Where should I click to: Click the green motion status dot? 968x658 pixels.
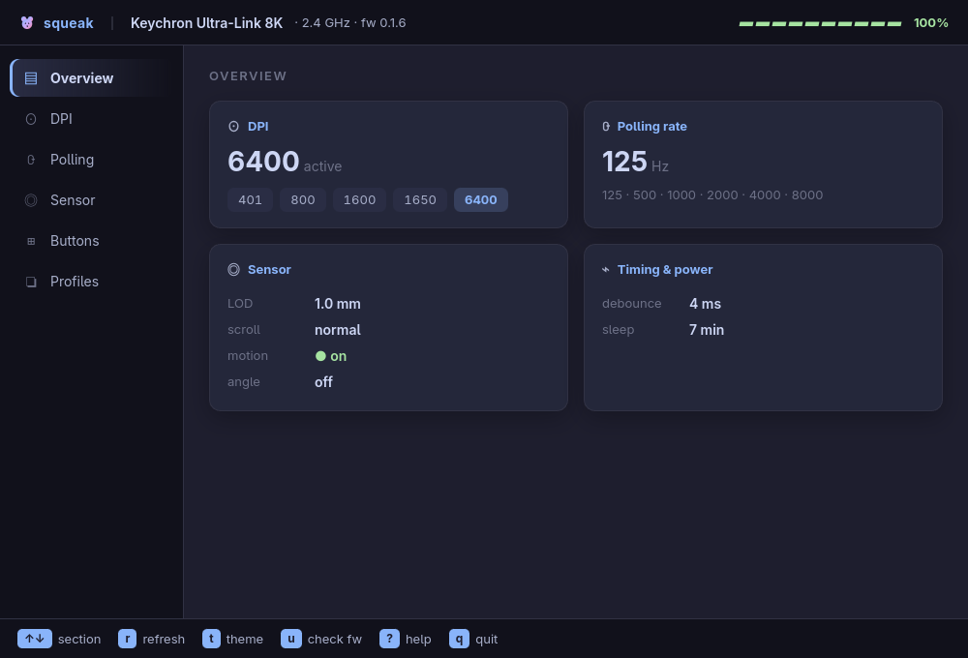click(x=320, y=356)
